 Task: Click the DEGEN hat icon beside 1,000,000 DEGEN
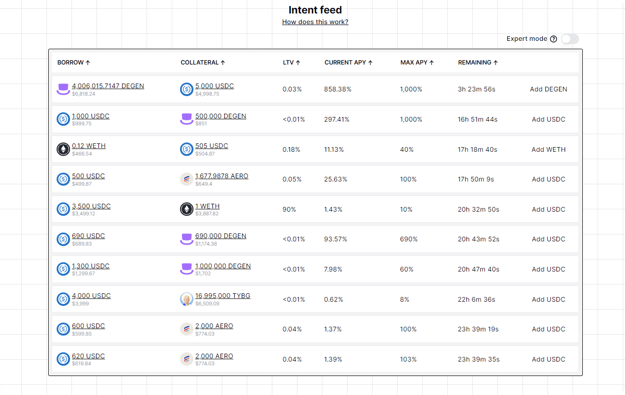[187, 269]
